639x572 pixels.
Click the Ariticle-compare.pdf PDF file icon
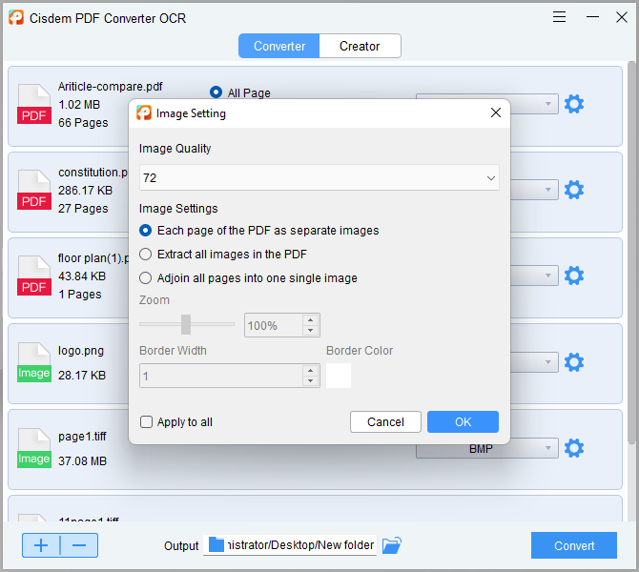point(34,104)
